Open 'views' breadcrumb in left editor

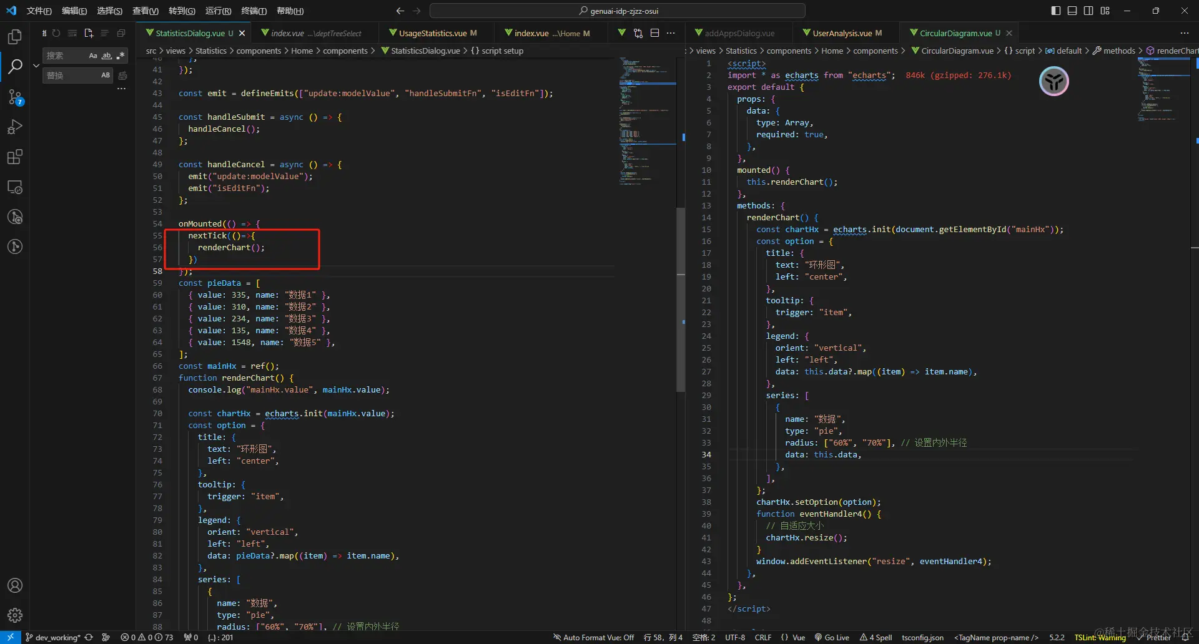click(175, 51)
